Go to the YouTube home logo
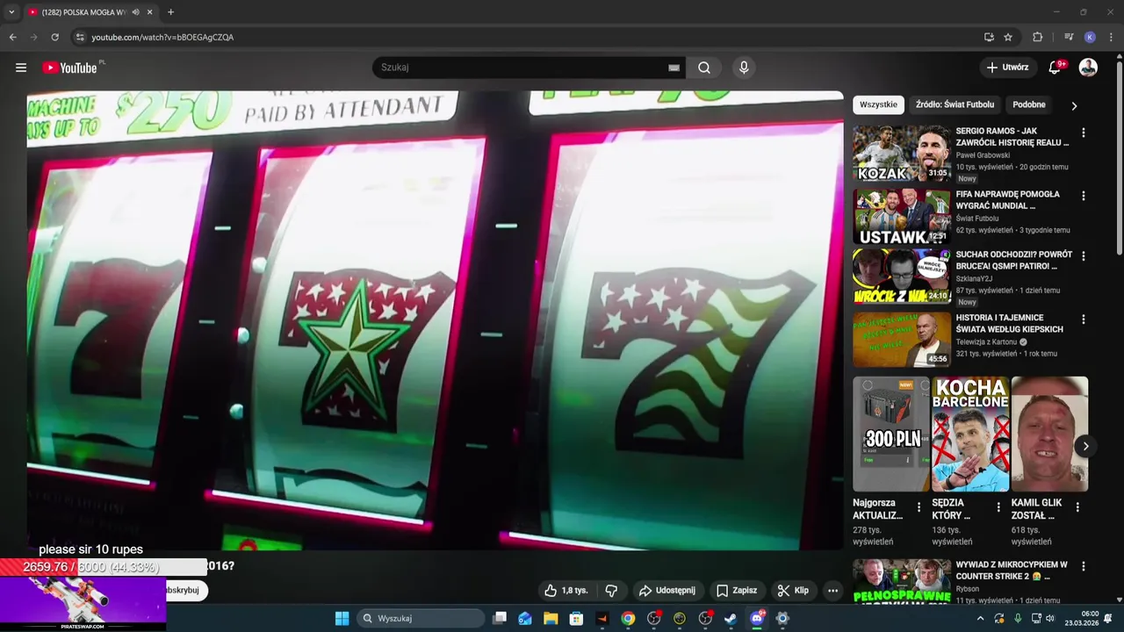The height and width of the screenshot is (632, 1124). click(x=70, y=68)
